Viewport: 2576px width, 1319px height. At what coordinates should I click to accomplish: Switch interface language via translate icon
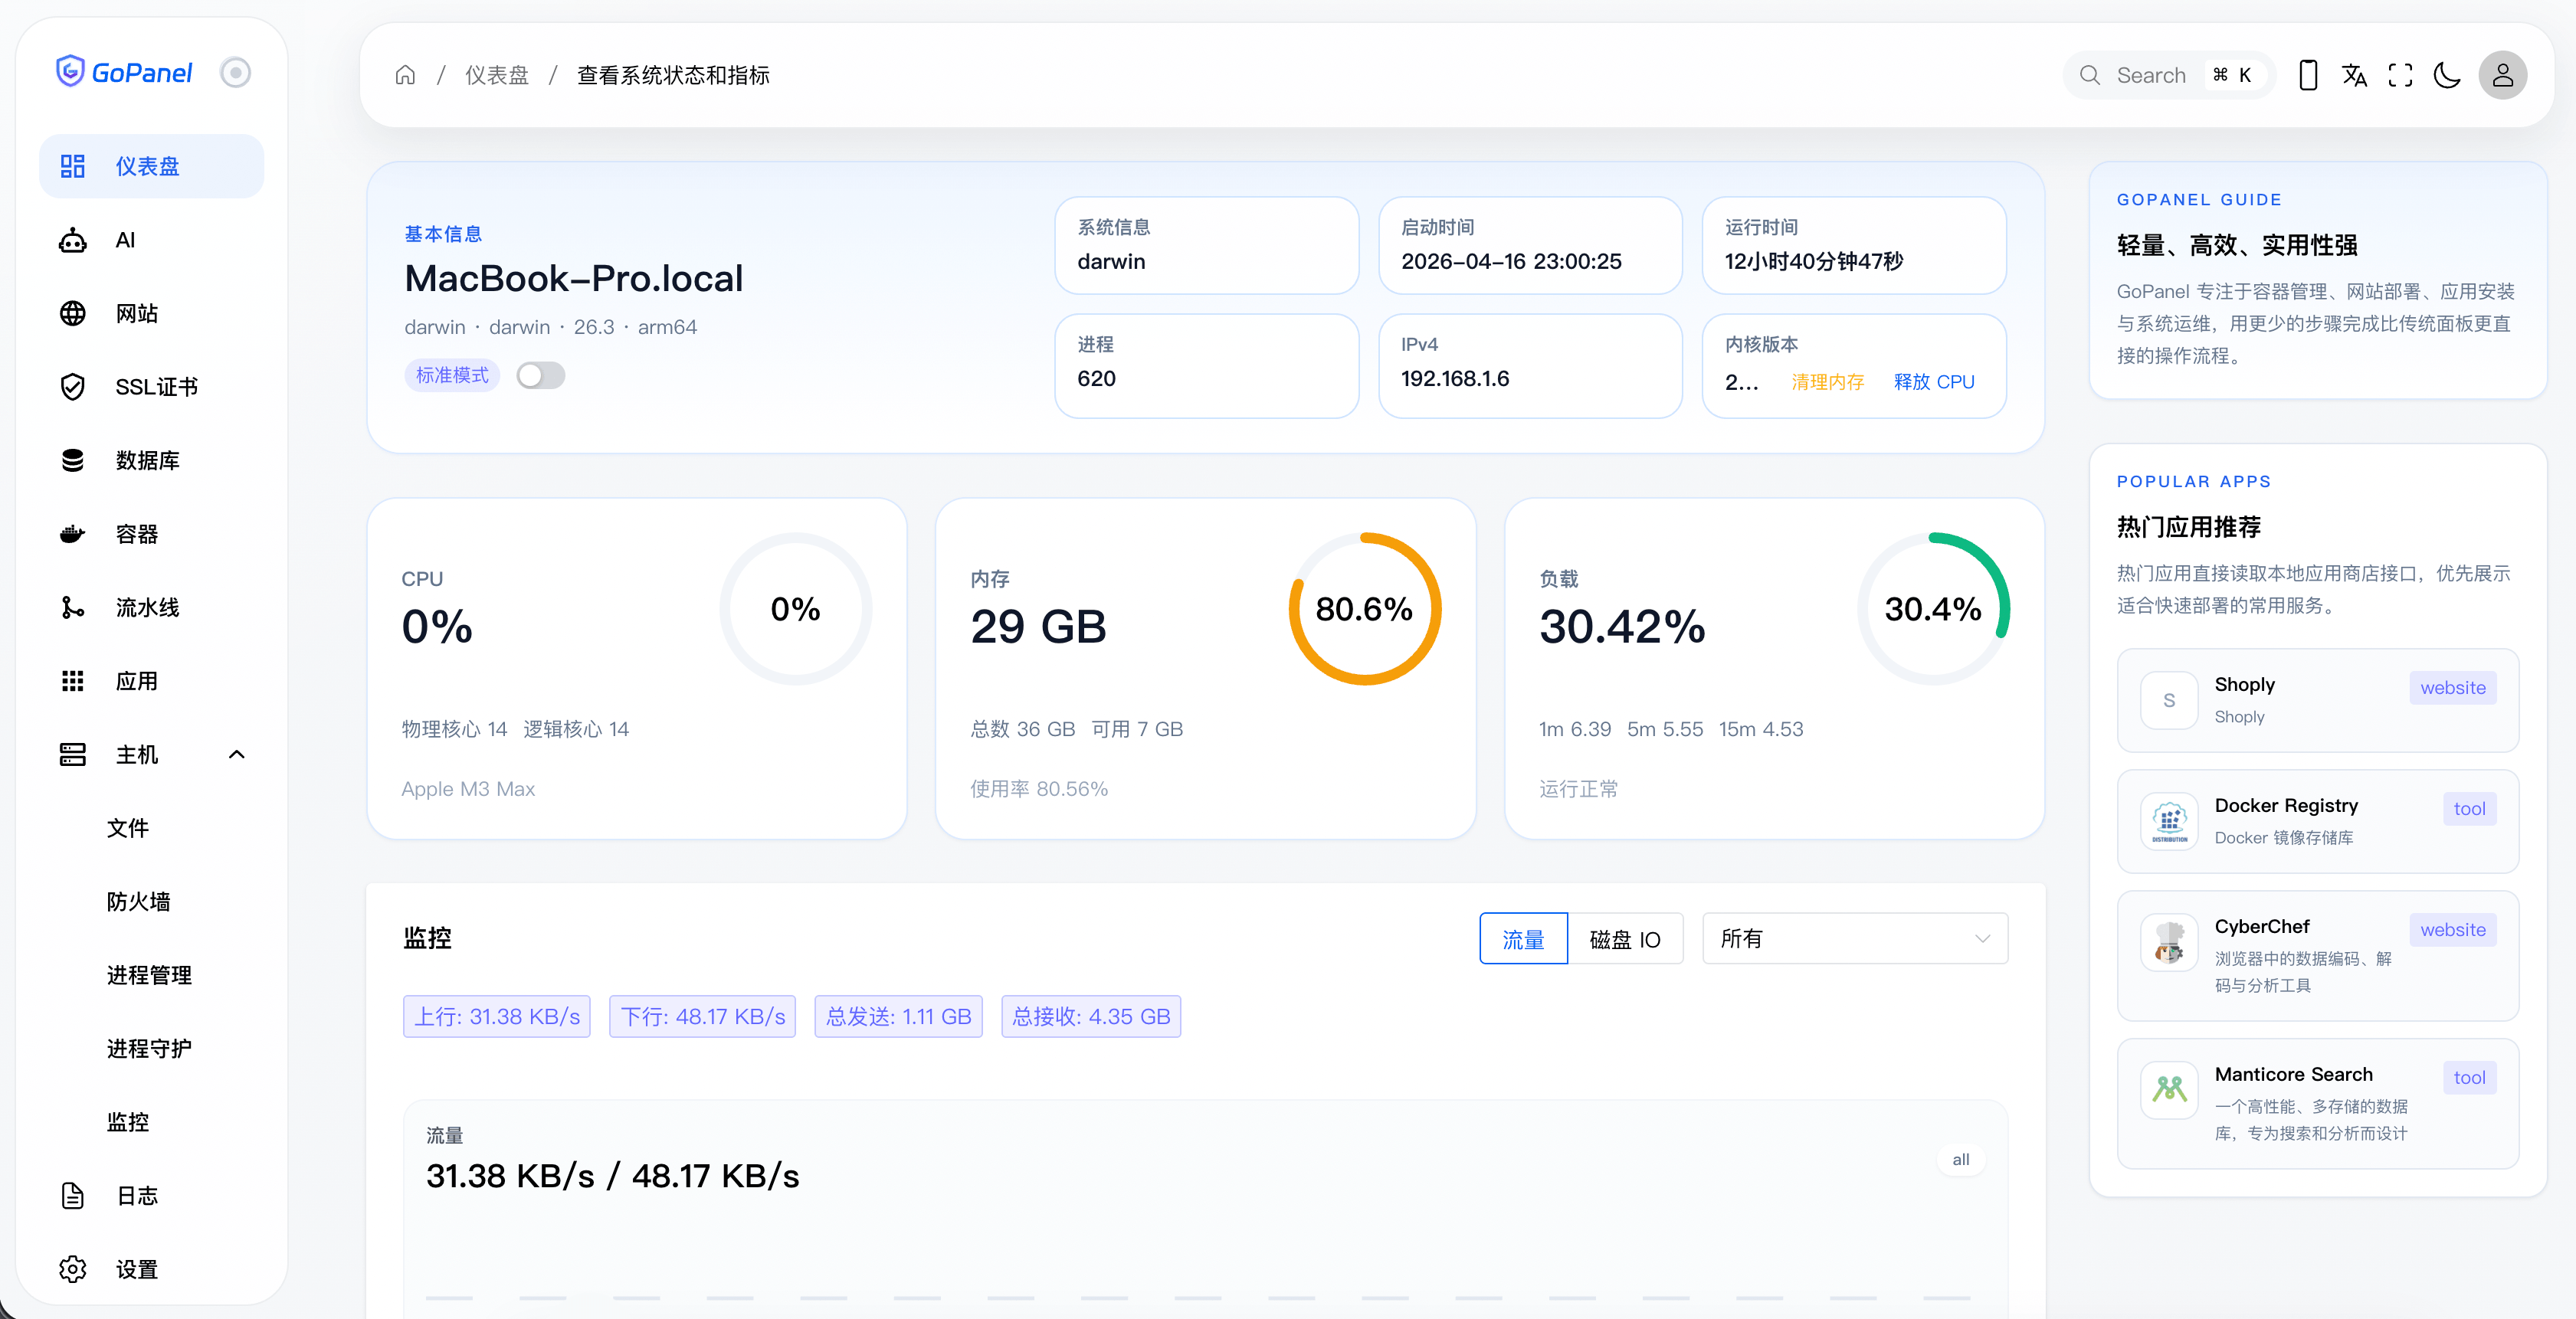[x=2354, y=75]
